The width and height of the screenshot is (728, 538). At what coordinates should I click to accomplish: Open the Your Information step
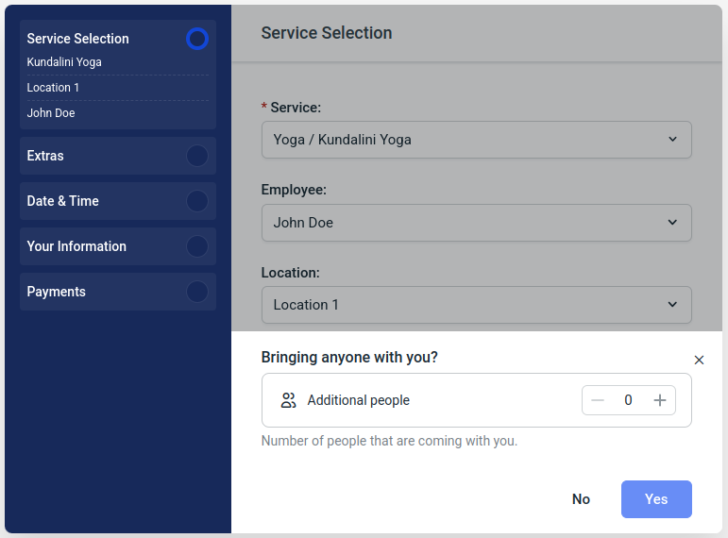point(76,246)
